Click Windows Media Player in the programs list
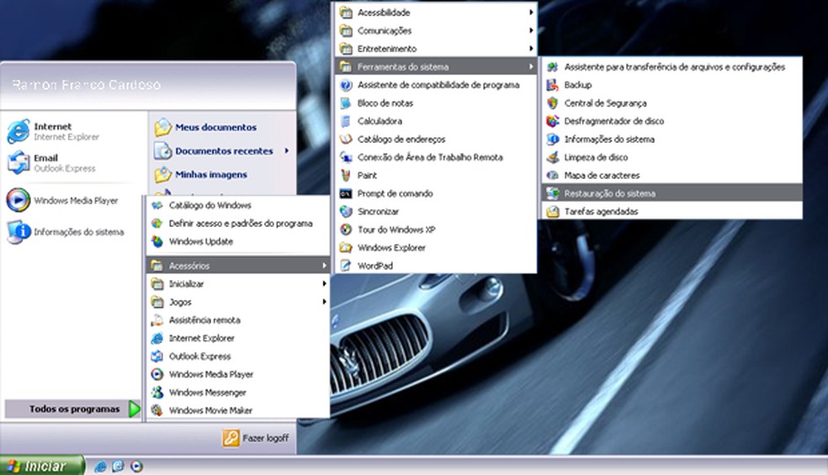The height and width of the screenshot is (475, 828). tap(237, 374)
